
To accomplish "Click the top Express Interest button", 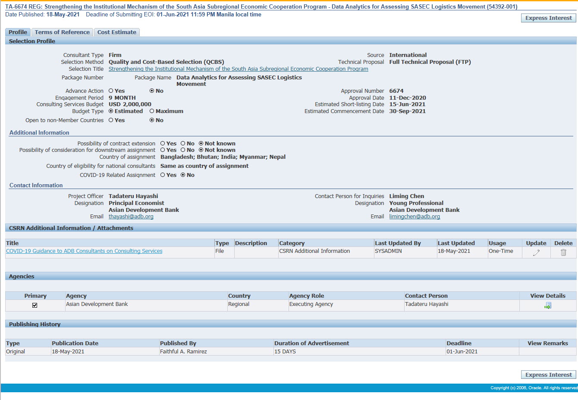I will pyautogui.click(x=549, y=18).
